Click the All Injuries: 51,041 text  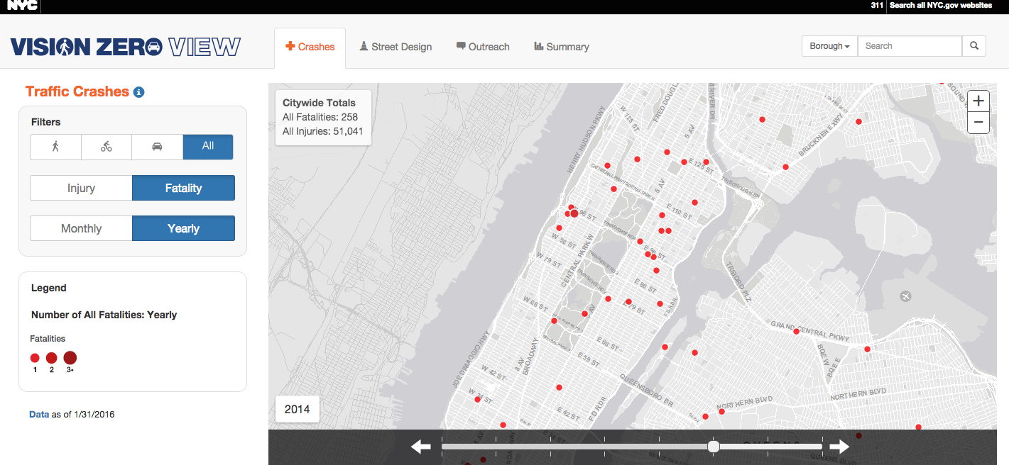(x=323, y=131)
